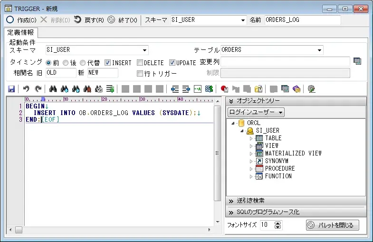Click the 旧 OLD correlation name field
The image size is (373, 242).
coord(61,73)
